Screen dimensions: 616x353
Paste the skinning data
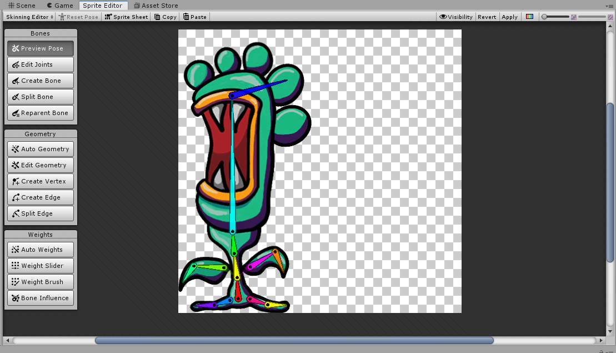pos(195,17)
